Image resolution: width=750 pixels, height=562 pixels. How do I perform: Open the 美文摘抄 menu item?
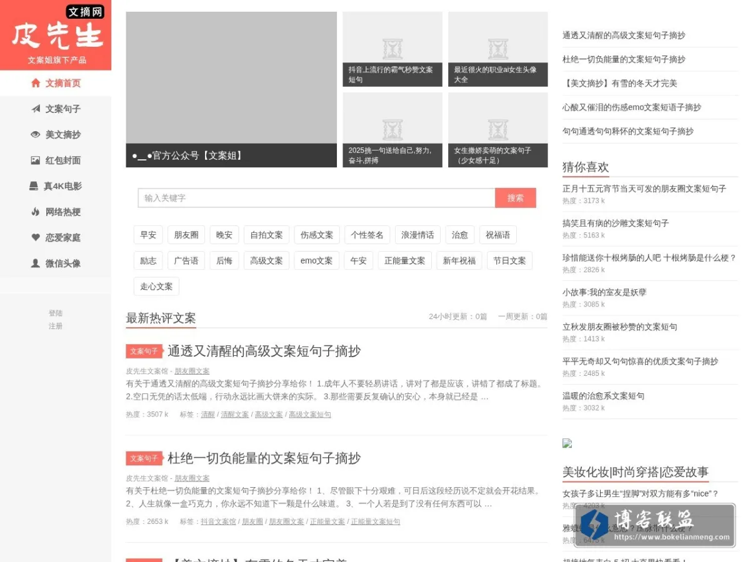click(x=56, y=134)
